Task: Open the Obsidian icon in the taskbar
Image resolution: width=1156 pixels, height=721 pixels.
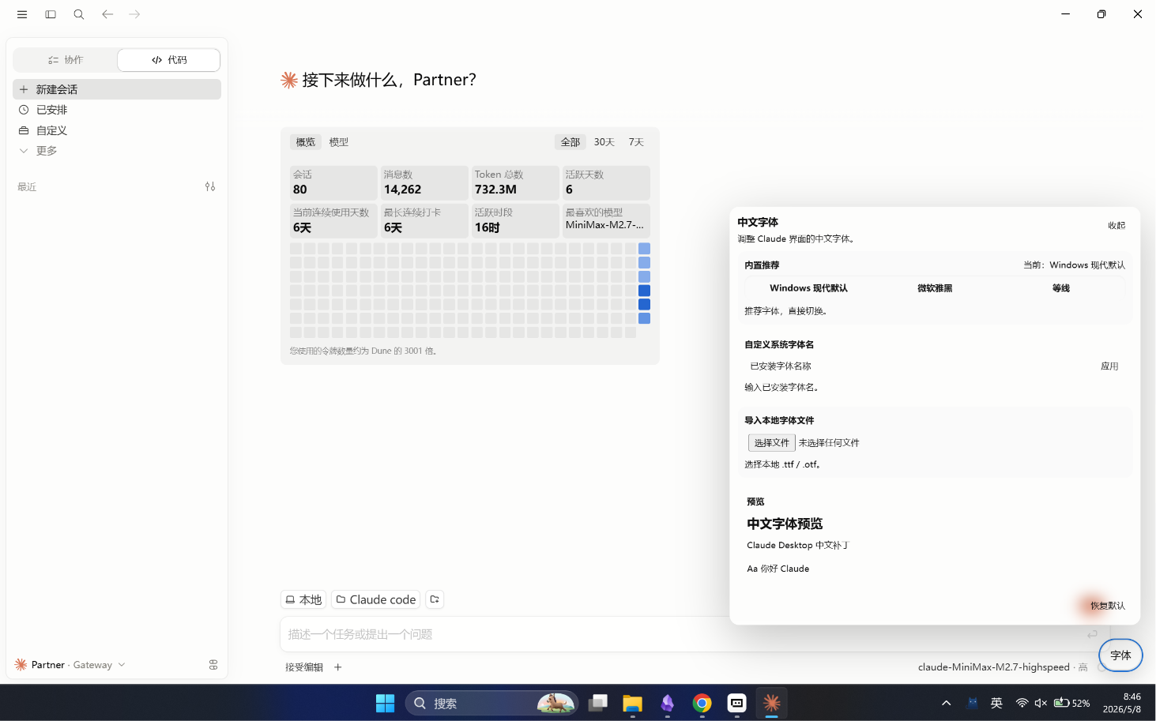Action: tap(668, 704)
